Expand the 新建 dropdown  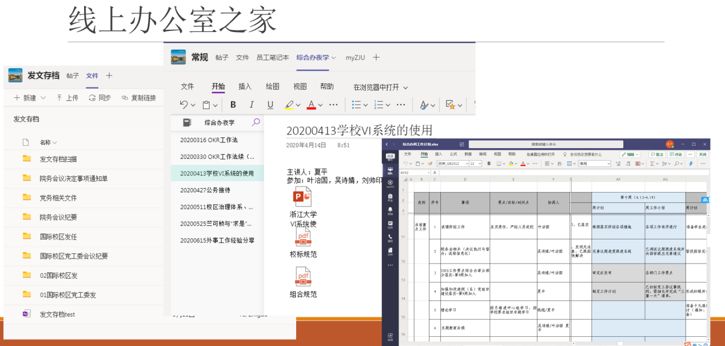point(30,98)
